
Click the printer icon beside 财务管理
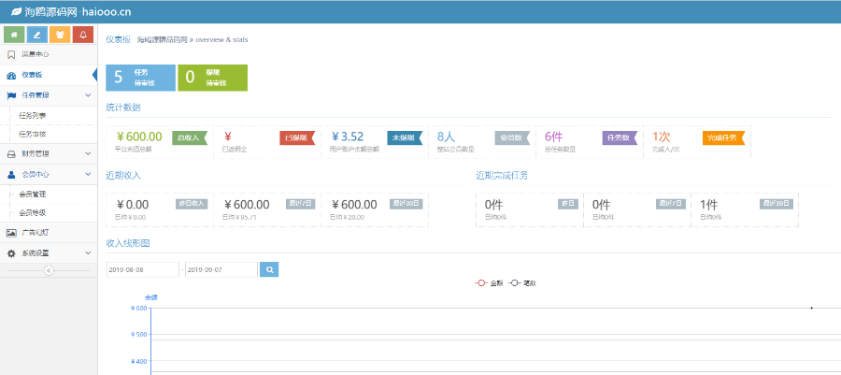click(11, 154)
